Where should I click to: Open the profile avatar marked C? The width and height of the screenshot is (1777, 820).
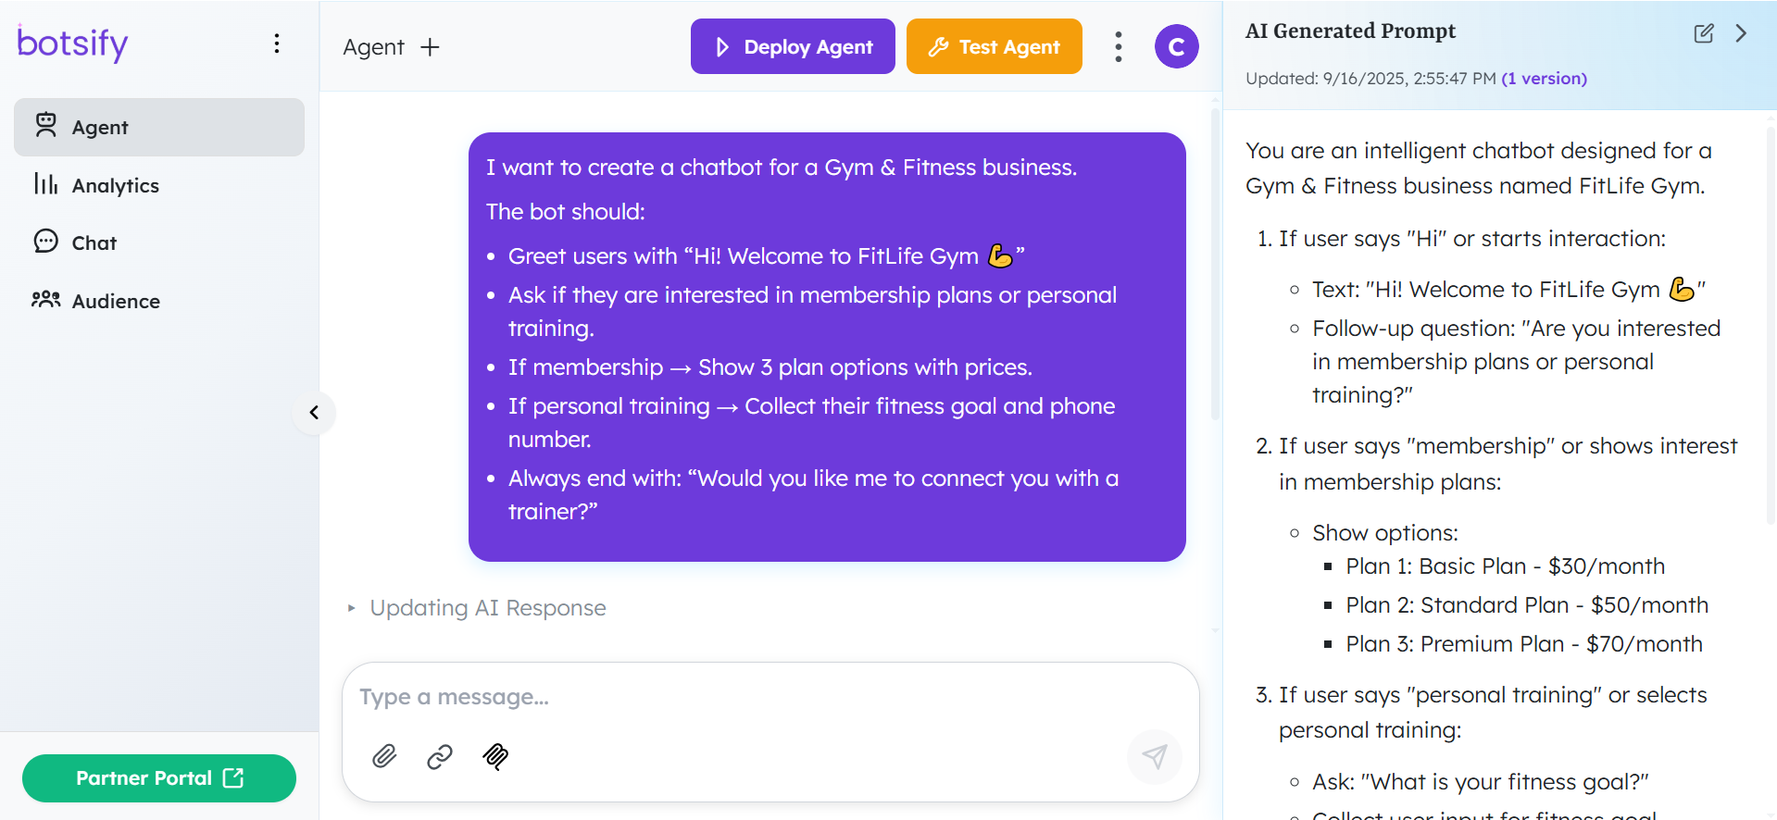tap(1176, 46)
